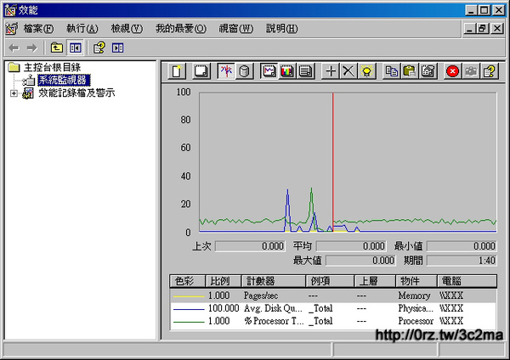
Task: Select the View Log File Data icon
Action: [x=244, y=71]
